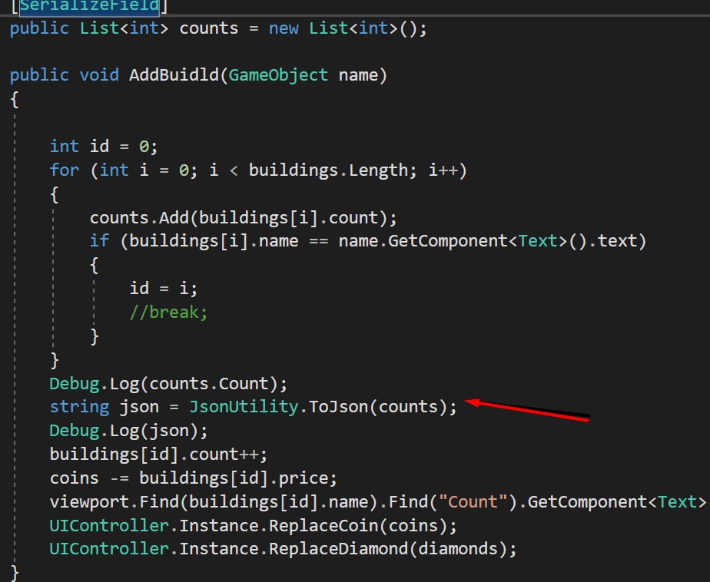Click the 'buildings[id].count++;' line
Screen dimensions: 710x582
click(x=158, y=455)
